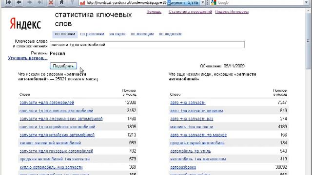Open 'каталог запчастей автомобилей' link
312x175 pixels.
50,143
